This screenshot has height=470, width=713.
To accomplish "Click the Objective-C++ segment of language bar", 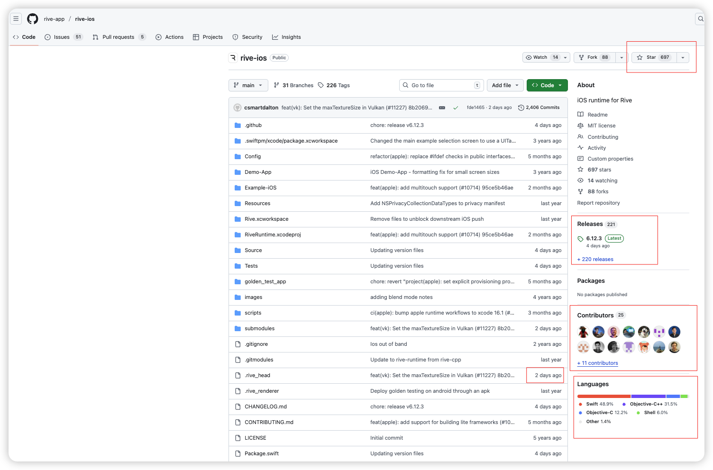I will point(649,396).
